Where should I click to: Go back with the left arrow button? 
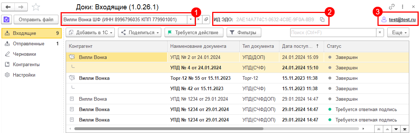click(8, 7)
